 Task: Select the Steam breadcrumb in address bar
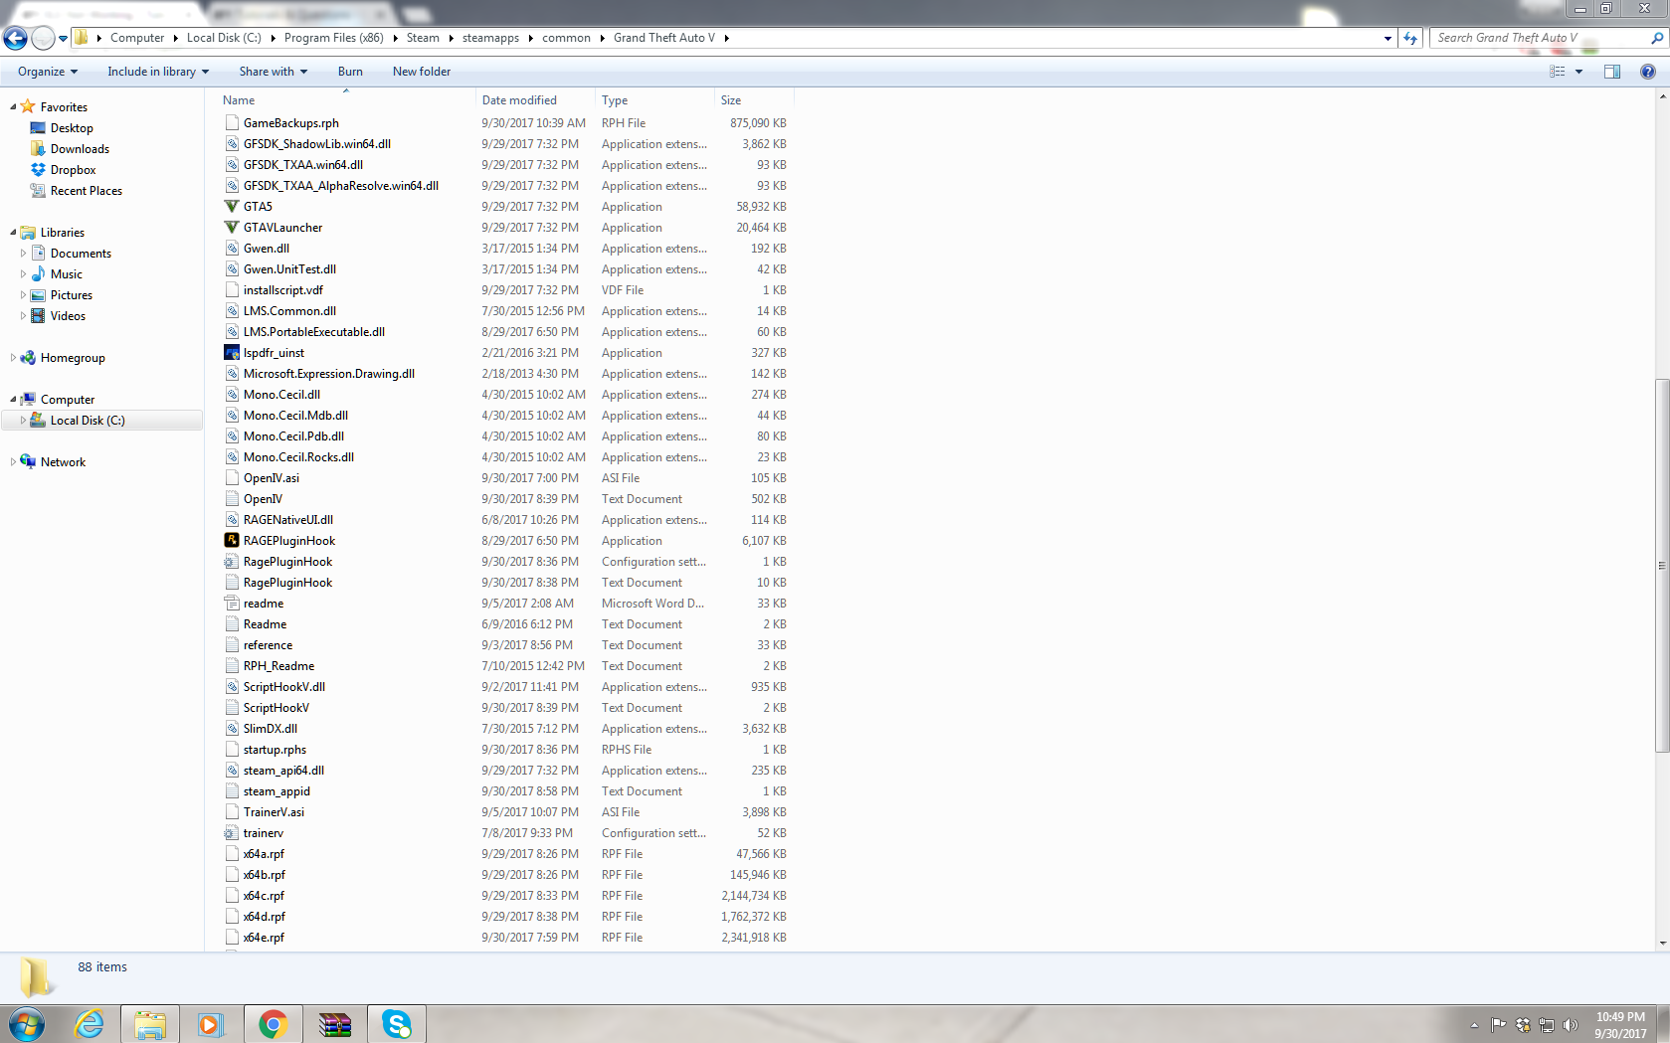pyautogui.click(x=423, y=38)
